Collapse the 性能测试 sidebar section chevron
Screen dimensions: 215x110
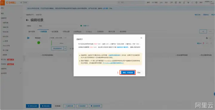[x=21, y=18]
